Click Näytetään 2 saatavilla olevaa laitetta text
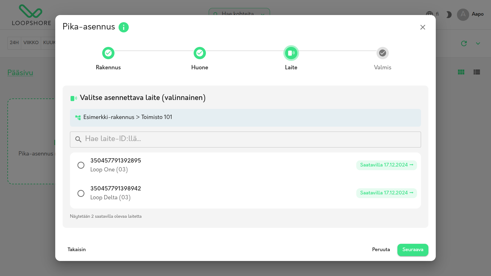The height and width of the screenshot is (276, 491). 106,217
